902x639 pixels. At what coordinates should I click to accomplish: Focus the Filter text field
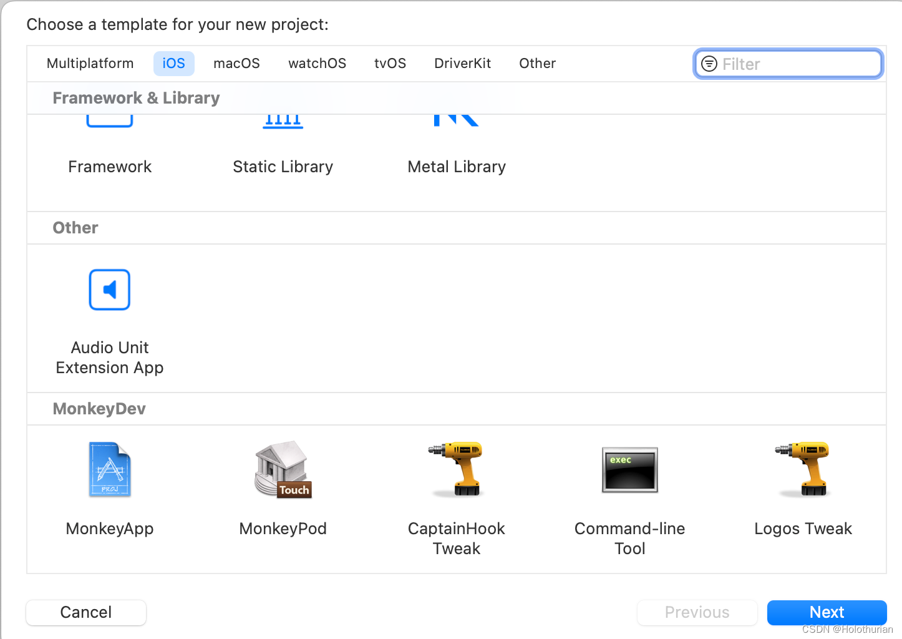click(x=788, y=64)
